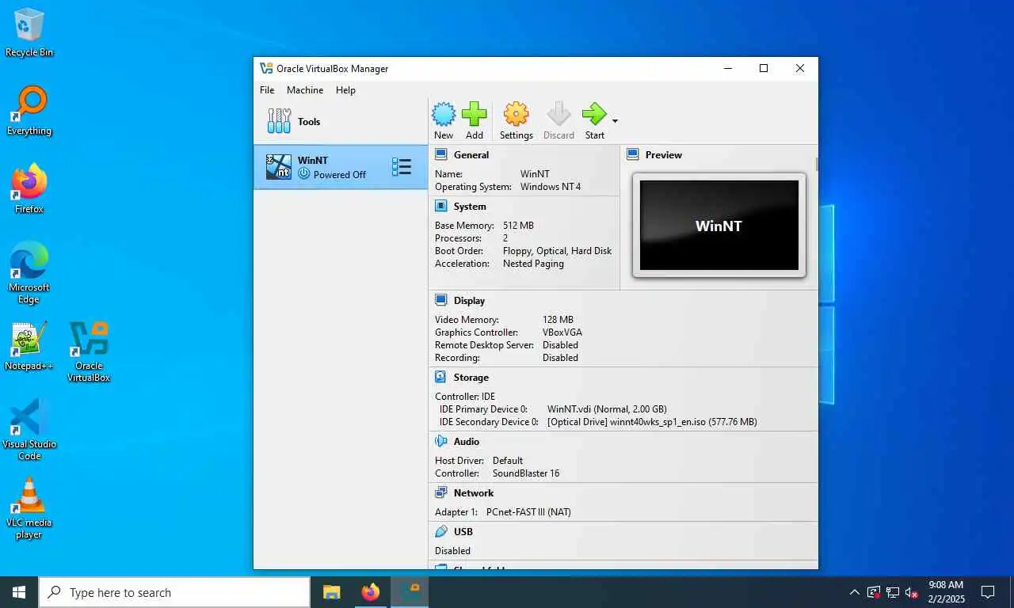Screen dimensions: 1014x608
Task: Click the Discard toolbar icon
Action: (x=558, y=115)
